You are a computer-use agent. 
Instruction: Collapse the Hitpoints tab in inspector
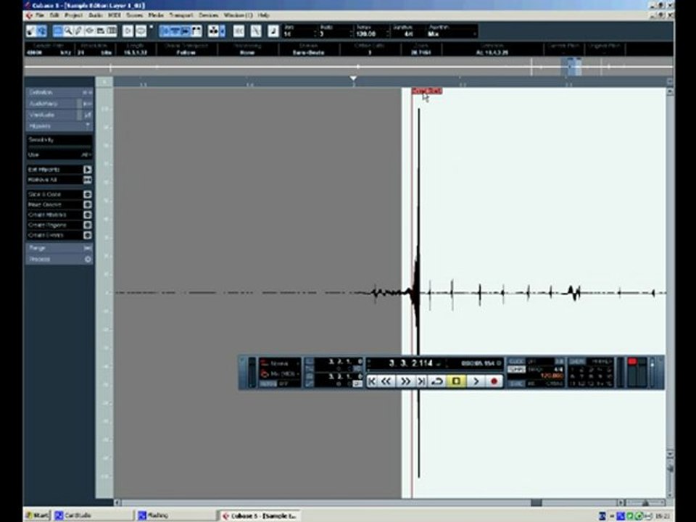pyautogui.click(x=59, y=126)
